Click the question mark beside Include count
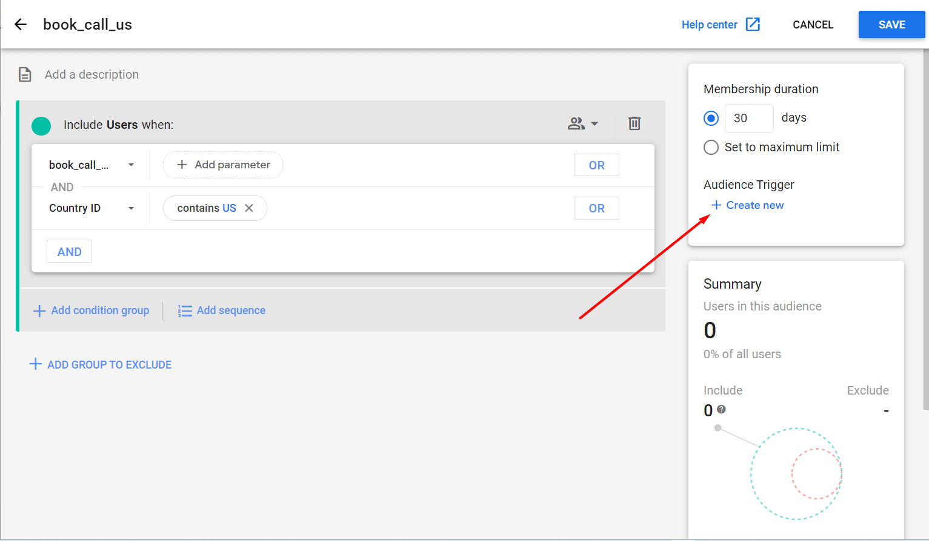This screenshot has width=929, height=541. [x=722, y=410]
